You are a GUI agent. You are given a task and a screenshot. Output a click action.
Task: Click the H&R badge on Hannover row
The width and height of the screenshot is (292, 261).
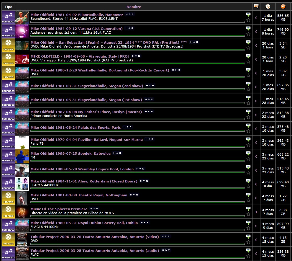click(129, 14)
